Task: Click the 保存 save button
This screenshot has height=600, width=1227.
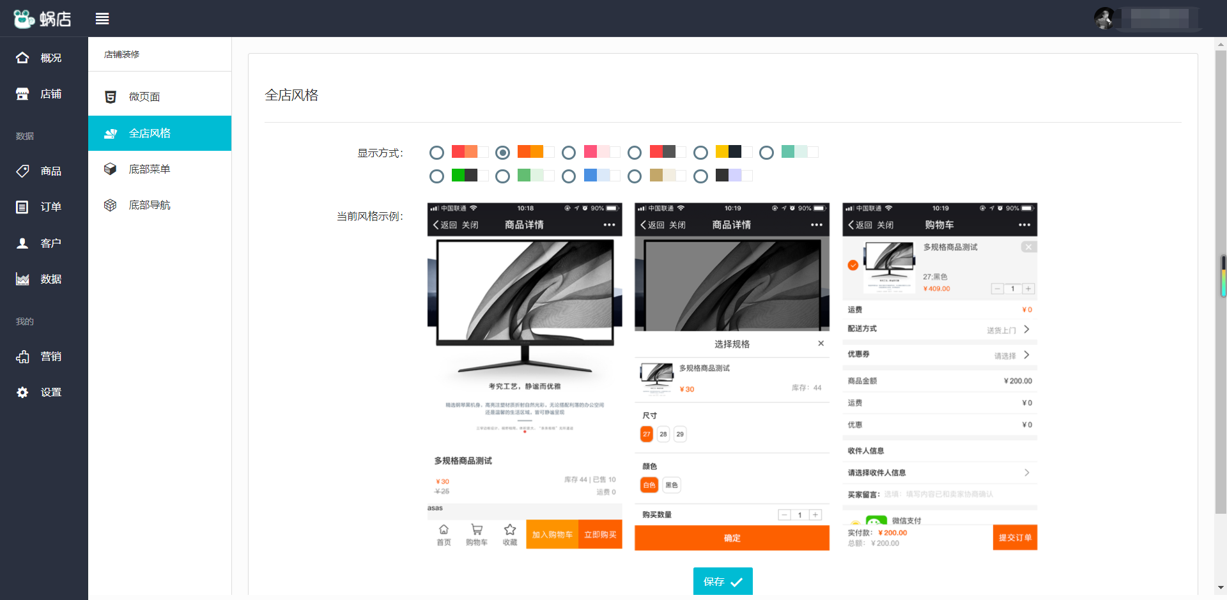Action: pos(723,581)
